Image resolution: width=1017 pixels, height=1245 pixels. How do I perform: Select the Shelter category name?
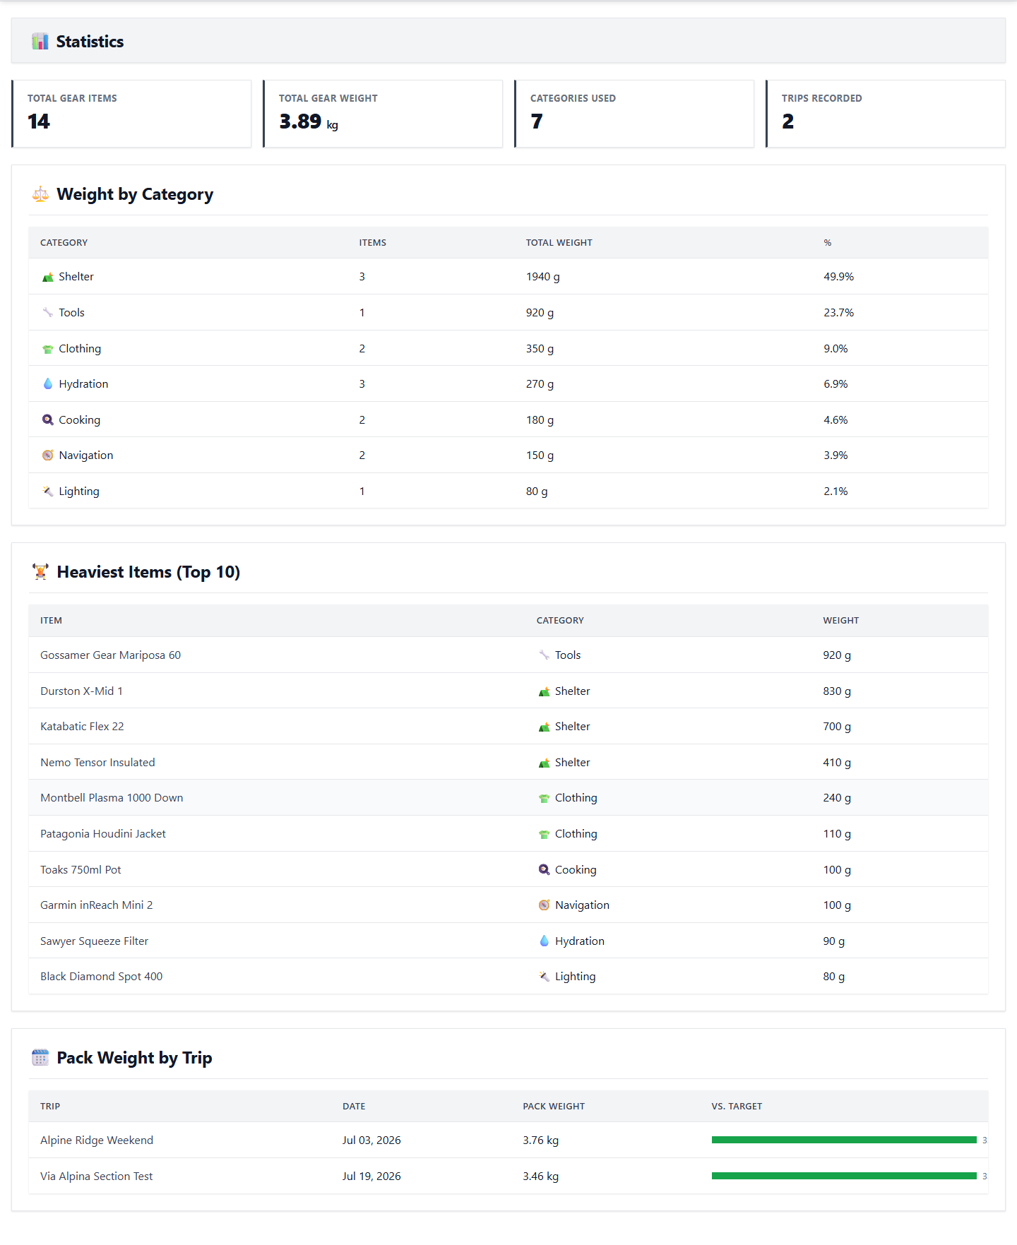[x=76, y=277]
